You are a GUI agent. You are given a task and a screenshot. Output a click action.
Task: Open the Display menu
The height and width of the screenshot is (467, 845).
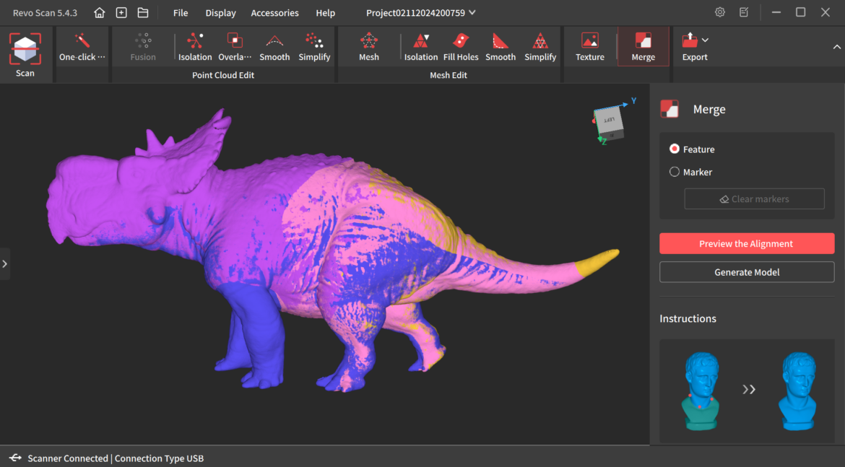(x=220, y=12)
